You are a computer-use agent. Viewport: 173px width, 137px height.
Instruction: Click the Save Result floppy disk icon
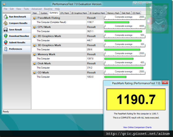point(6,30)
